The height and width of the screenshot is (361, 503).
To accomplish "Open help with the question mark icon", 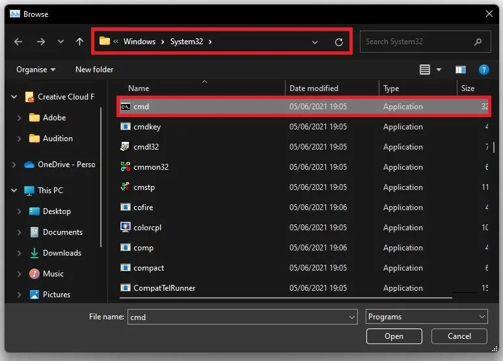I will [483, 70].
